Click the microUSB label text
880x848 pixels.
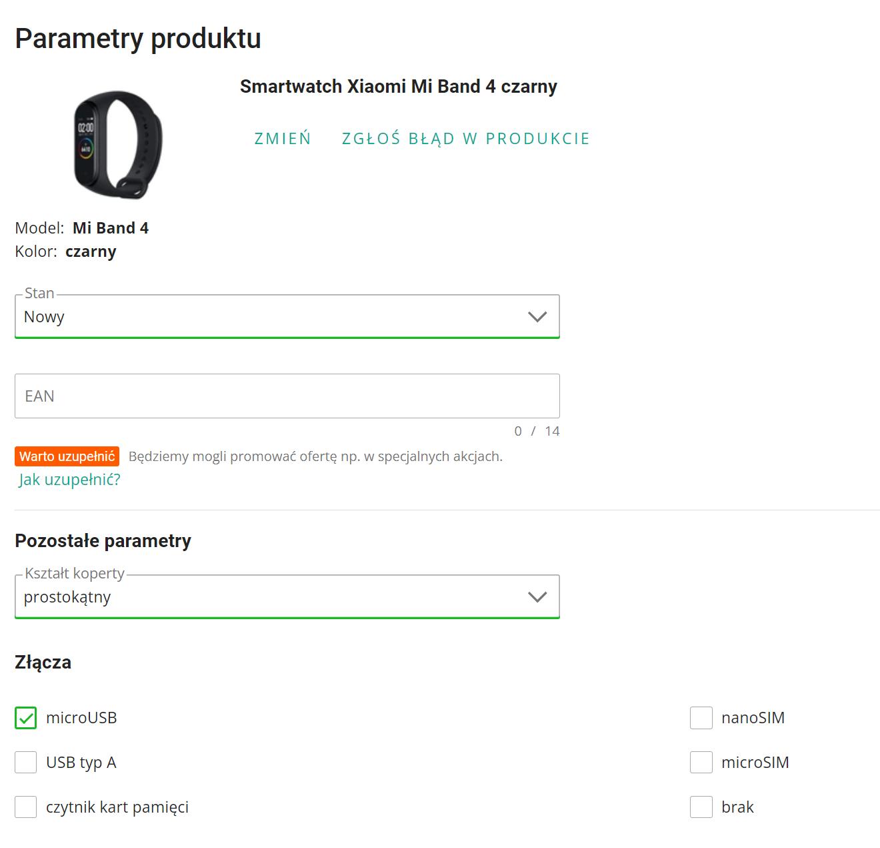81,718
